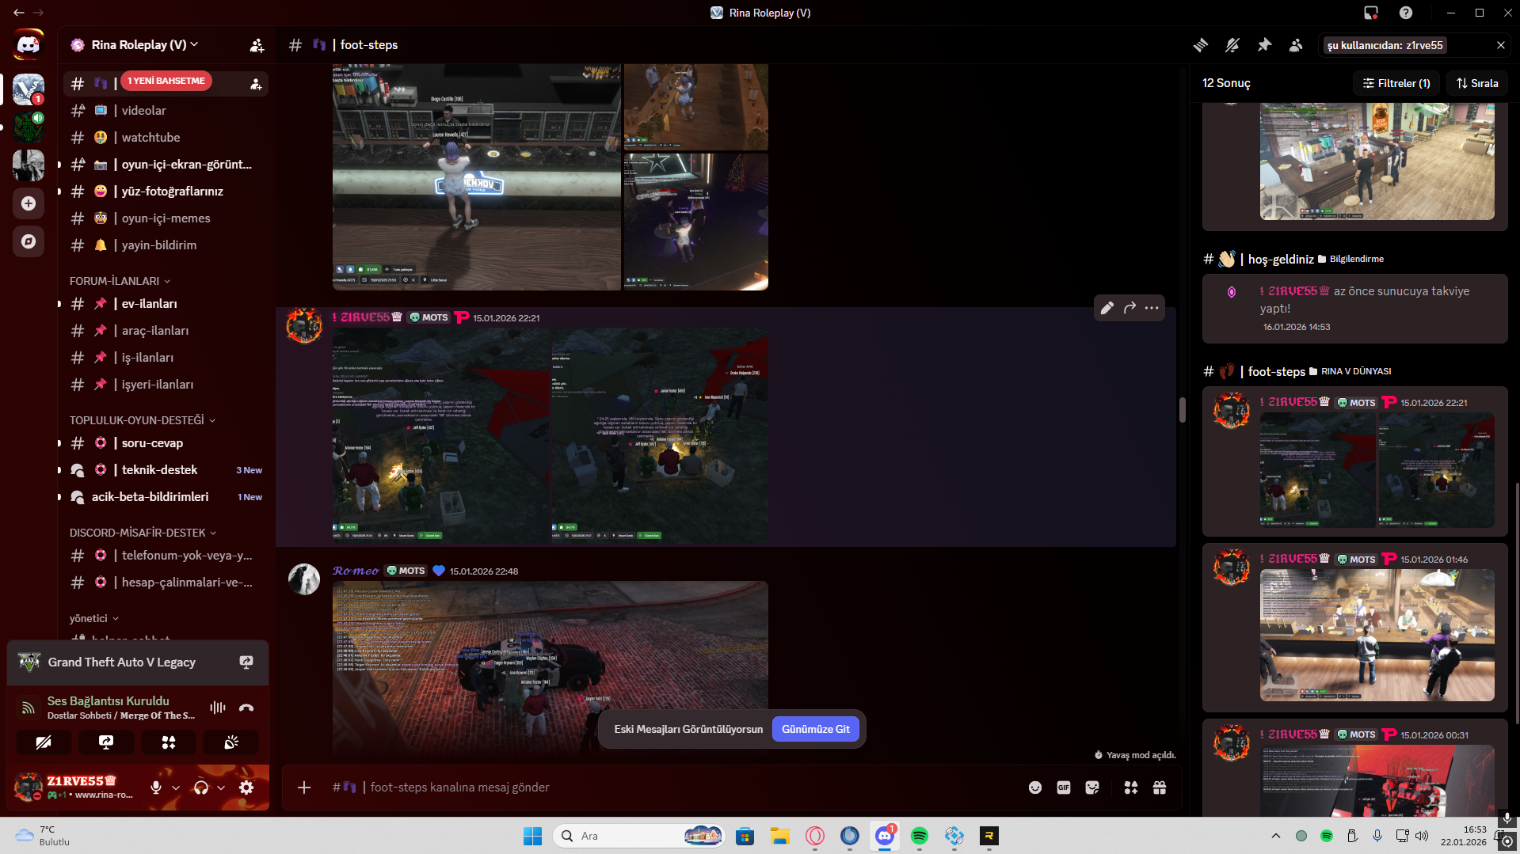The image size is (1520, 854).
Task: Open microphone input device dropdown
Action: (176, 788)
